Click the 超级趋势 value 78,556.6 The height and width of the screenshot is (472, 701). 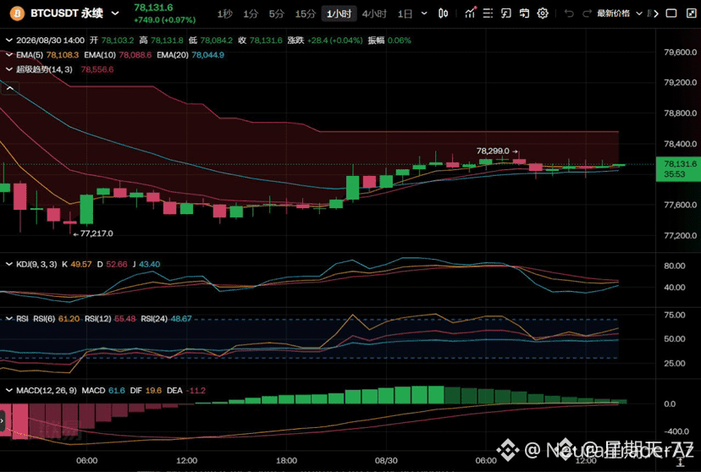pos(97,69)
